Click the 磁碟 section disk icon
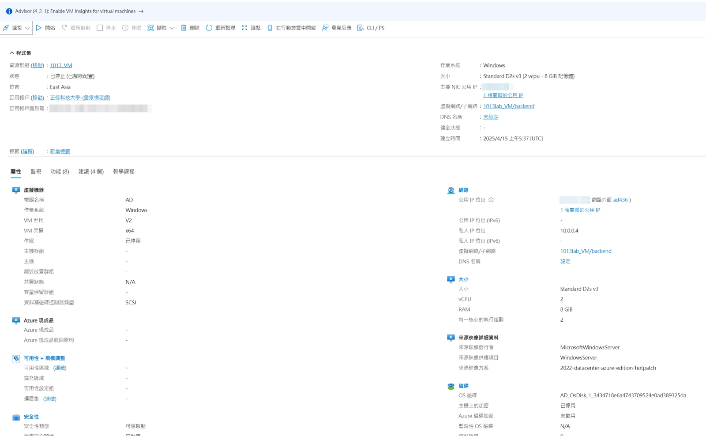The height and width of the screenshot is (436, 706). pyautogui.click(x=451, y=386)
